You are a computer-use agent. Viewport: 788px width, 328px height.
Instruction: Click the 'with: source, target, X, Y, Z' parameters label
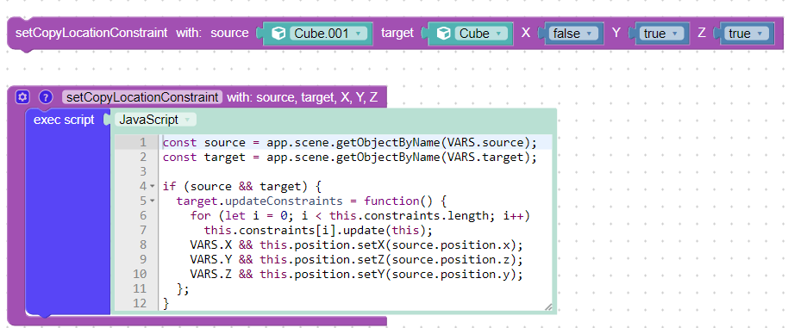[302, 96]
